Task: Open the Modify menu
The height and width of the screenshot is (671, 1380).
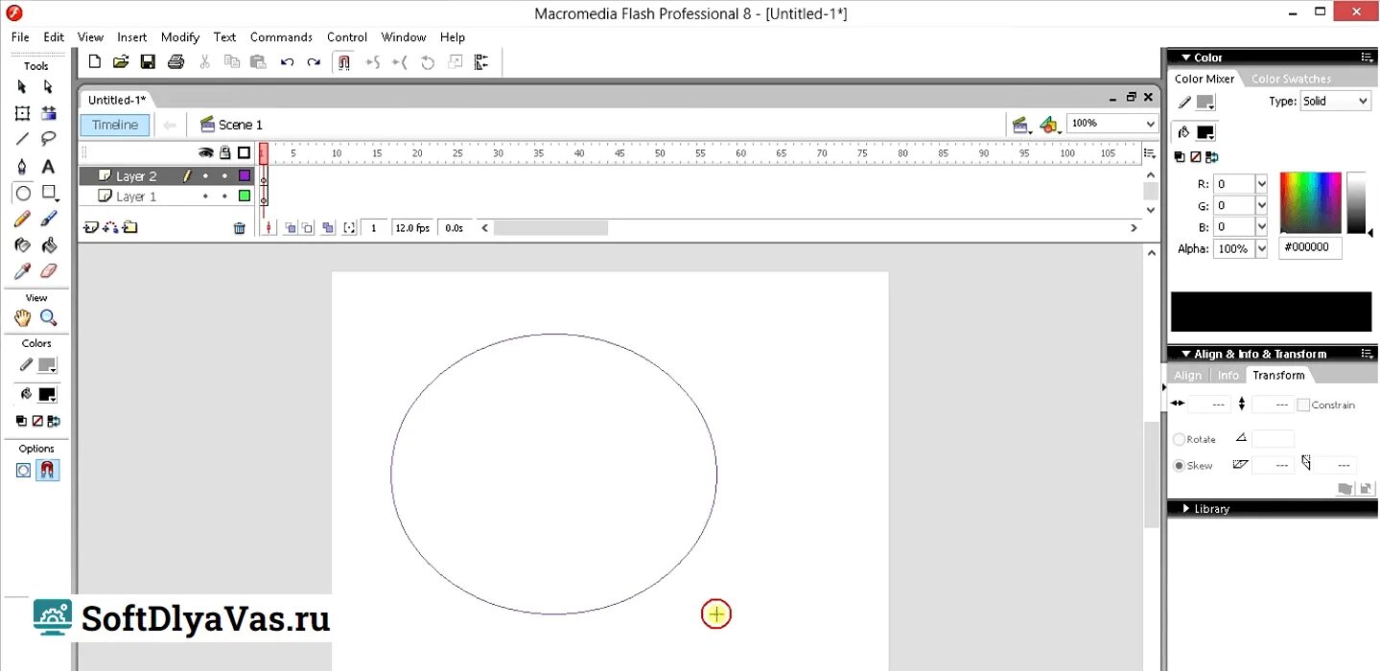Action: click(x=179, y=36)
